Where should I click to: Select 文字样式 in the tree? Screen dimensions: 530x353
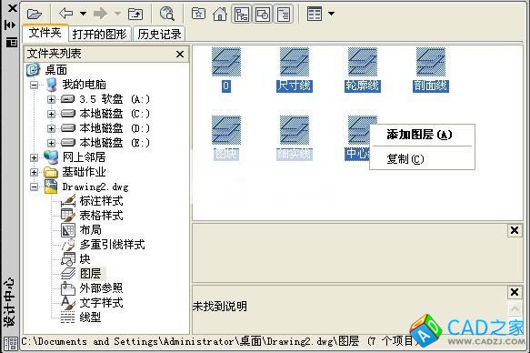(x=101, y=303)
